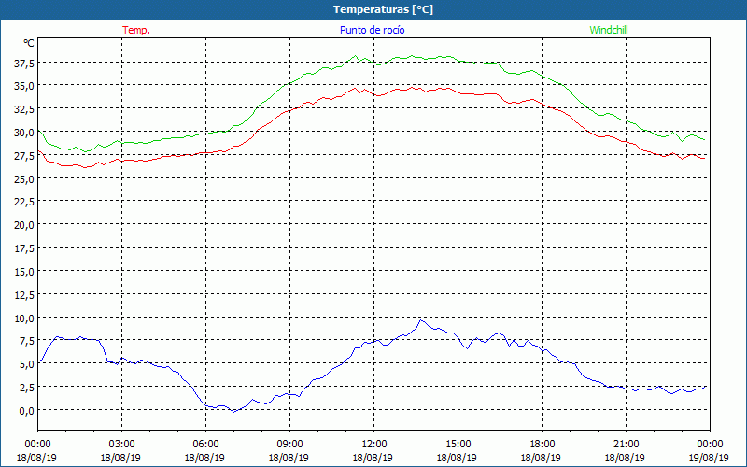Click the 12:00 time axis label
Screen dimensions: 747x467
374,445
